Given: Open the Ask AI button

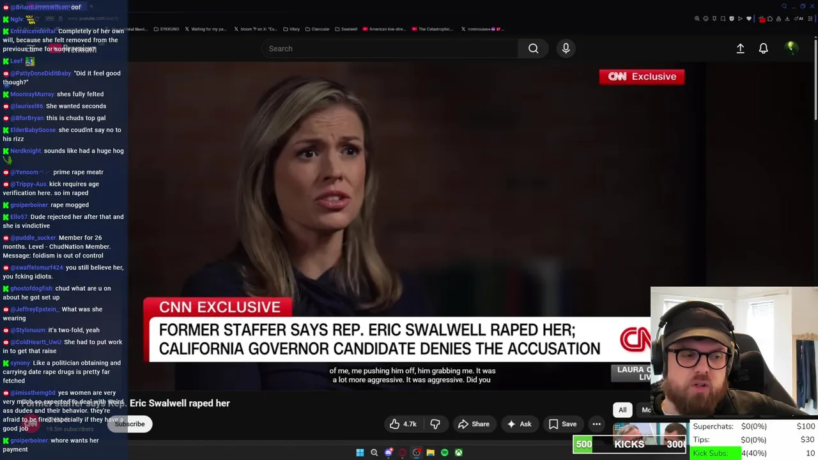Looking at the screenshot, I should pos(519,424).
